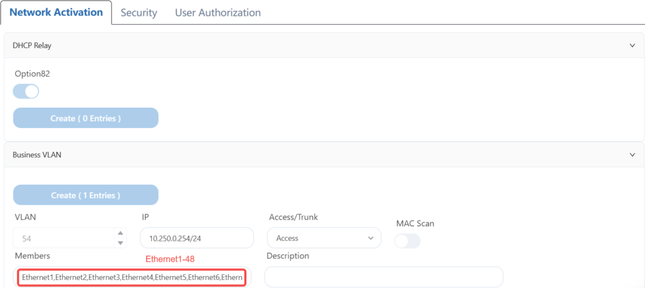Image resolution: width=645 pixels, height=288 pixels.
Task: Toggle the Option82 switch
Action: pos(26,92)
